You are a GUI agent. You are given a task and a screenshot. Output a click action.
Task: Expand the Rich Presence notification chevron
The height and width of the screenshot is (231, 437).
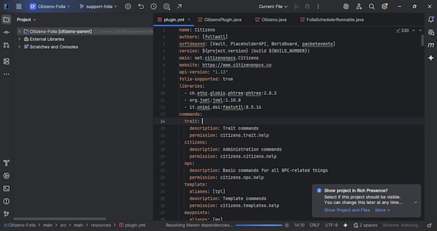tap(415, 202)
